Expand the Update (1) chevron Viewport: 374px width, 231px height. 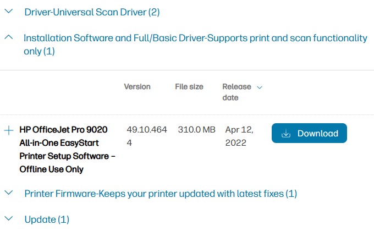9,219
